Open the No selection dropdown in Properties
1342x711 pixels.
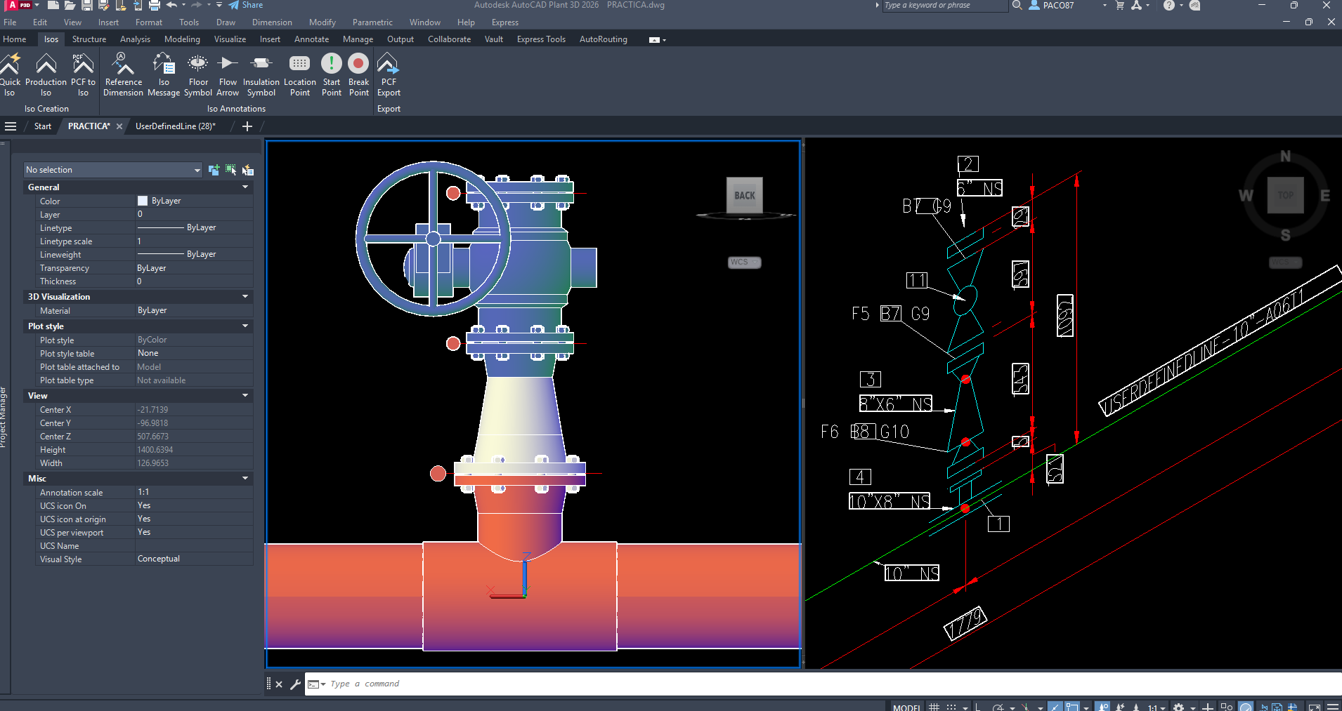(197, 169)
